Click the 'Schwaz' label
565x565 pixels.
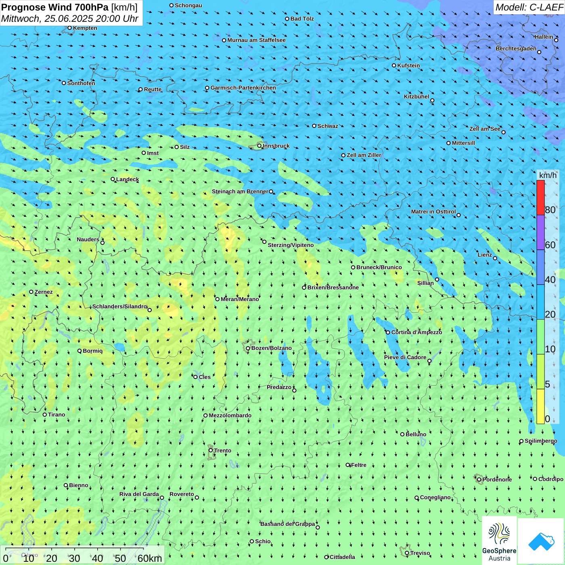tap(328, 126)
